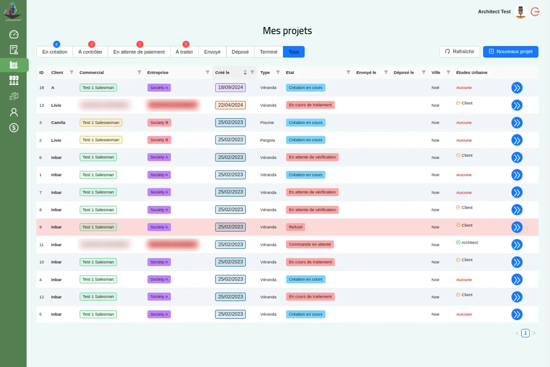The height and width of the screenshot is (367, 550).
Task: Click the previous page pagination arrow
Action: pyautogui.click(x=517, y=333)
